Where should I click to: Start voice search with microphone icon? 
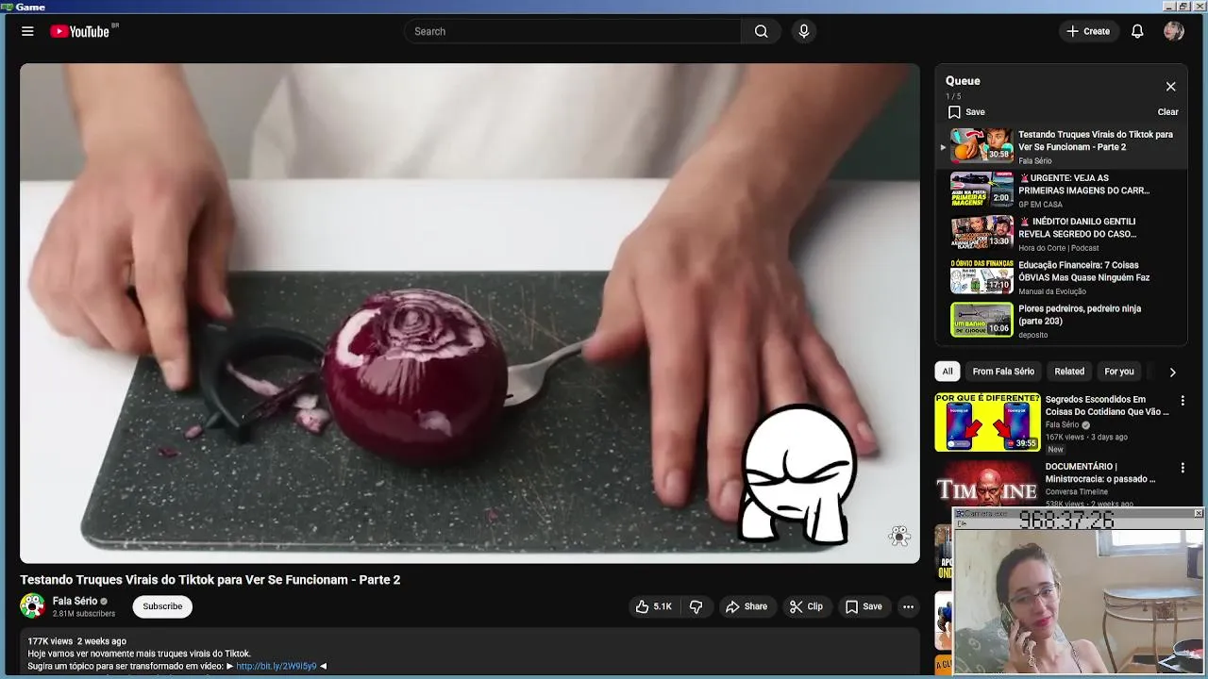(804, 31)
